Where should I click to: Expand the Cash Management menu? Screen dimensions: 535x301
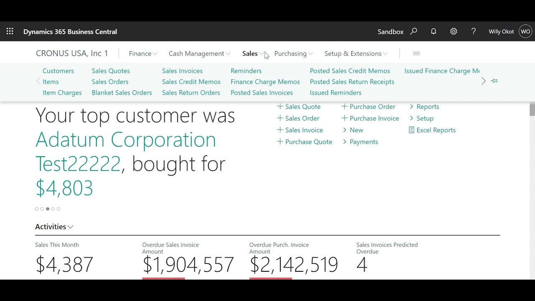[x=199, y=54]
